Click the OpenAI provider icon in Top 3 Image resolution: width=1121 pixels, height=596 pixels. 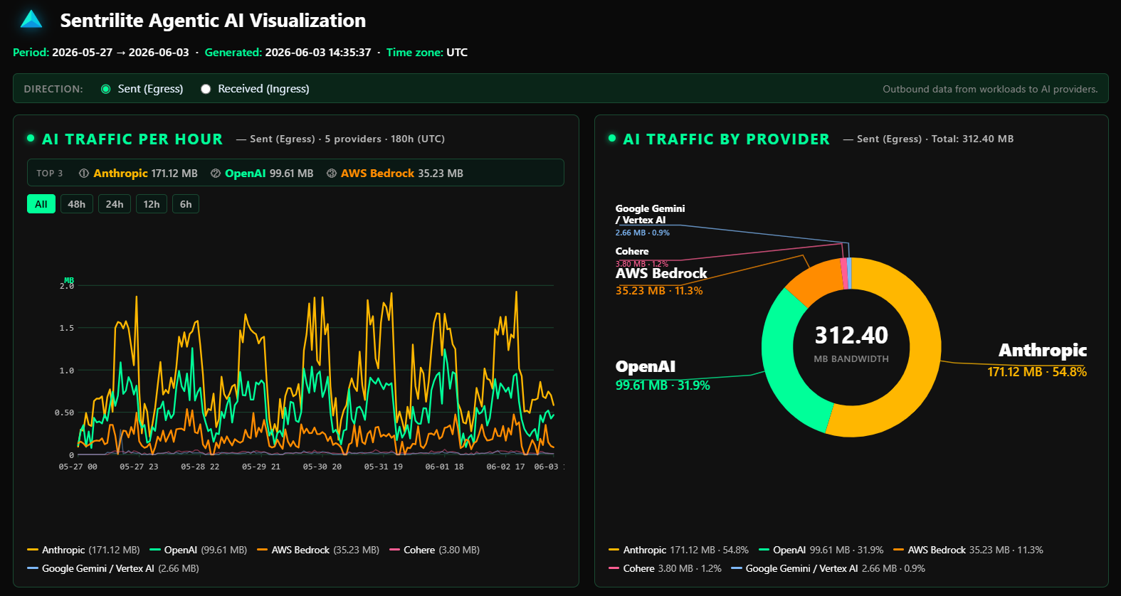(x=216, y=174)
